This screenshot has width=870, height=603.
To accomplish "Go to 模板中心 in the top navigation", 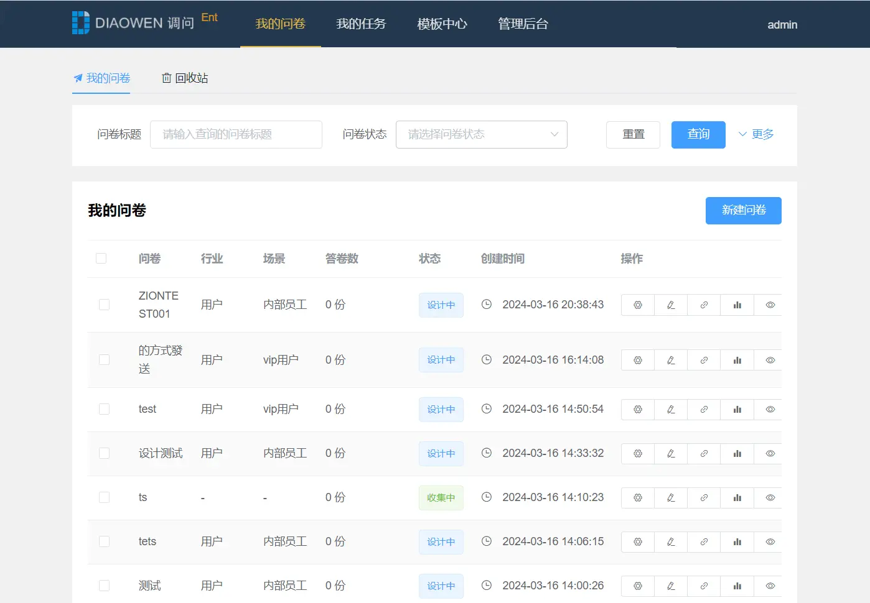I will [442, 24].
